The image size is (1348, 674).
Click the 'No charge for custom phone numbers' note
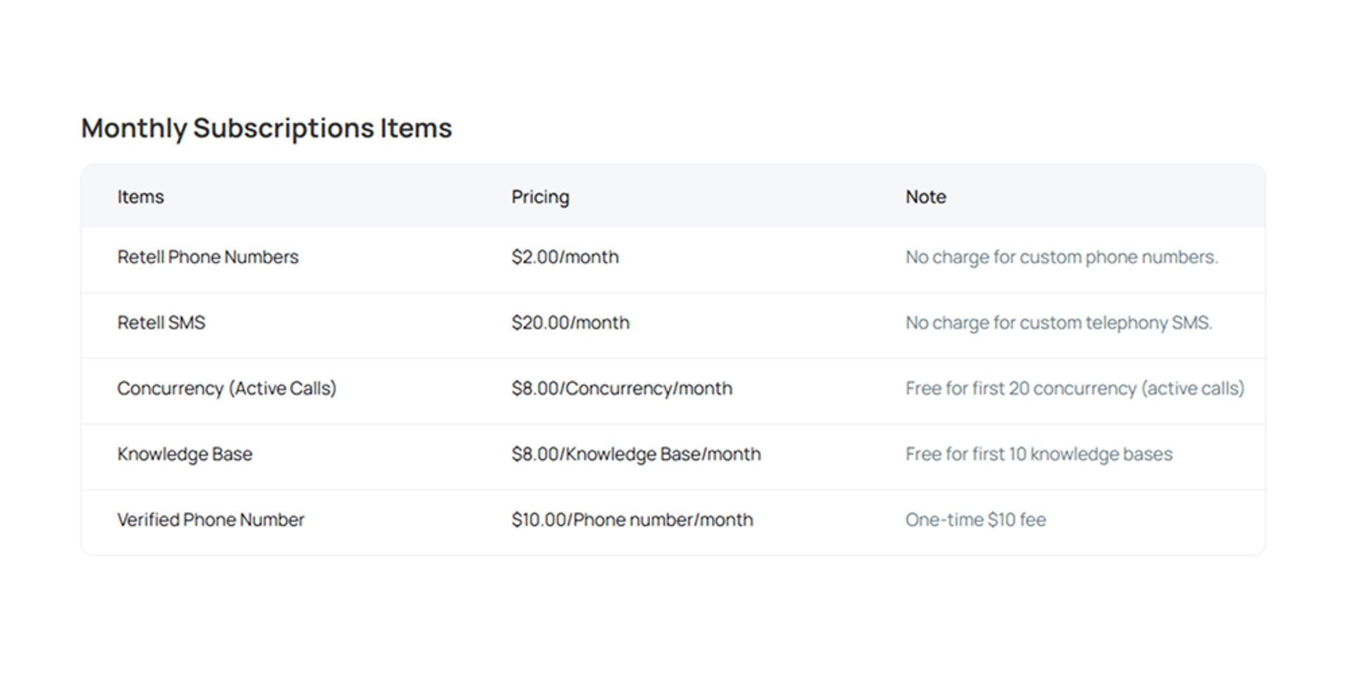(x=1062, y=258)
